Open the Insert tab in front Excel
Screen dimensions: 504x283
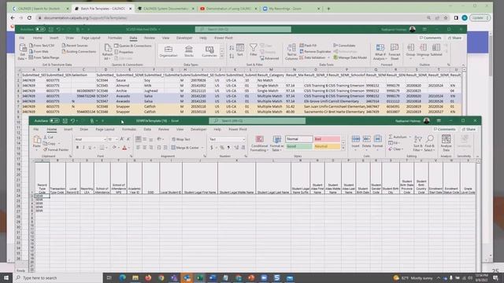(x=69, y=129)
